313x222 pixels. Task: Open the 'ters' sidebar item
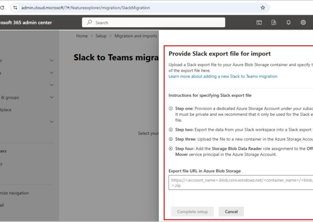coord(3,151)
